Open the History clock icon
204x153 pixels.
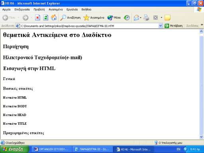(x=127, y=18)
